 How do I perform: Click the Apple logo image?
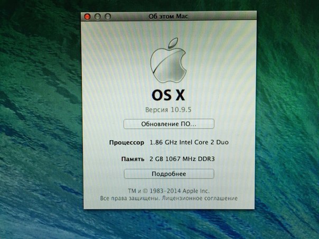[x=168, y=60]
